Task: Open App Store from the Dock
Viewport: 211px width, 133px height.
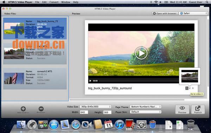Action: 54,125
